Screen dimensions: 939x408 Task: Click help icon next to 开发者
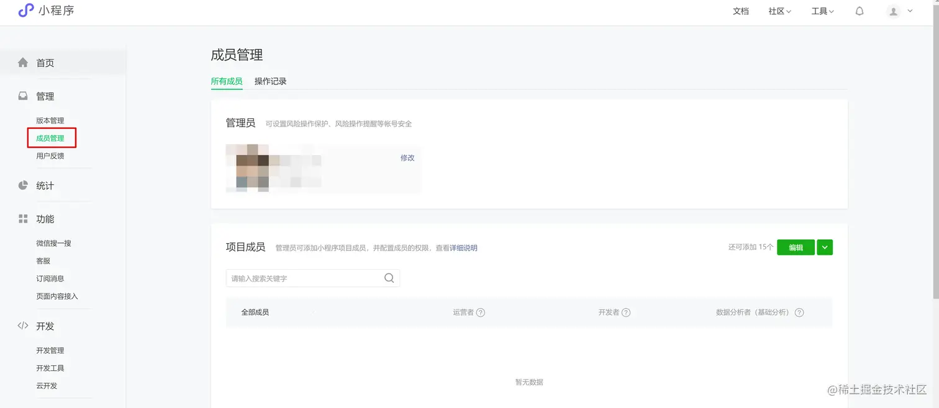[626, 313]
